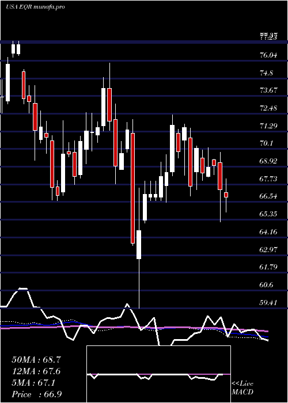This screenshot has height=403, width=288.
Task: Click the last red candlestick on the right
Action: 226,195
